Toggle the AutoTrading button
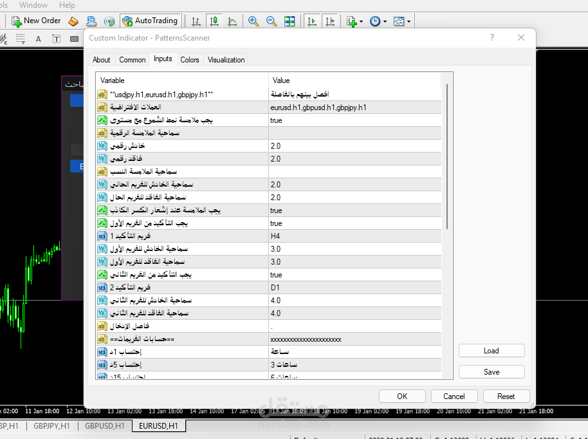The image size is (588, 439). 150,21
